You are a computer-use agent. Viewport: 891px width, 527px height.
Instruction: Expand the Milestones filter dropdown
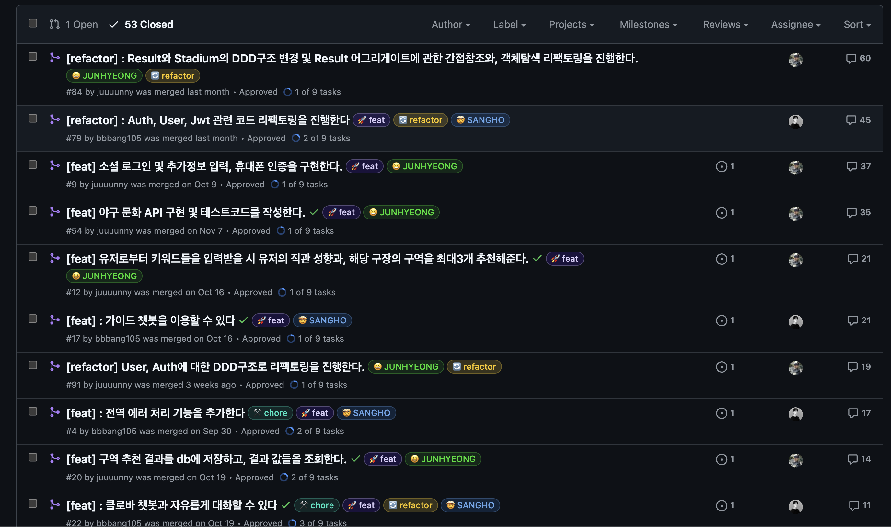(648, 25)
